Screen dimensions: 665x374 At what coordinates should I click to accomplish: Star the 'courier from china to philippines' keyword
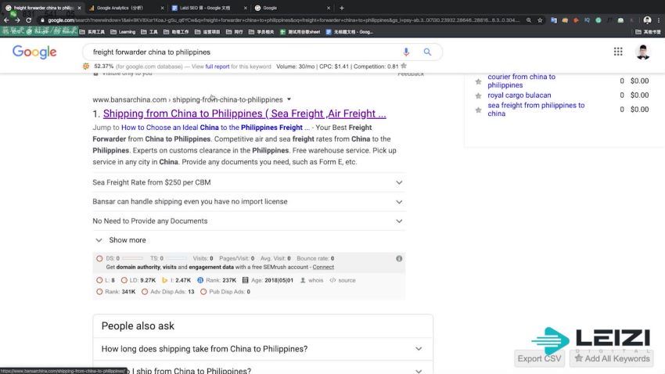click(478, 81)
